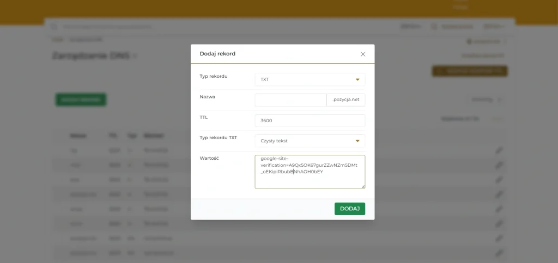Expand the Typ rekordu TXT dropdown
Viewport: 558px width, 263px height.
310,141
